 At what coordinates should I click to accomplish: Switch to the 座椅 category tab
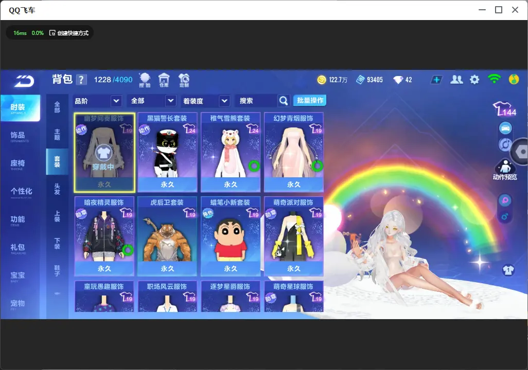(20, 164)
